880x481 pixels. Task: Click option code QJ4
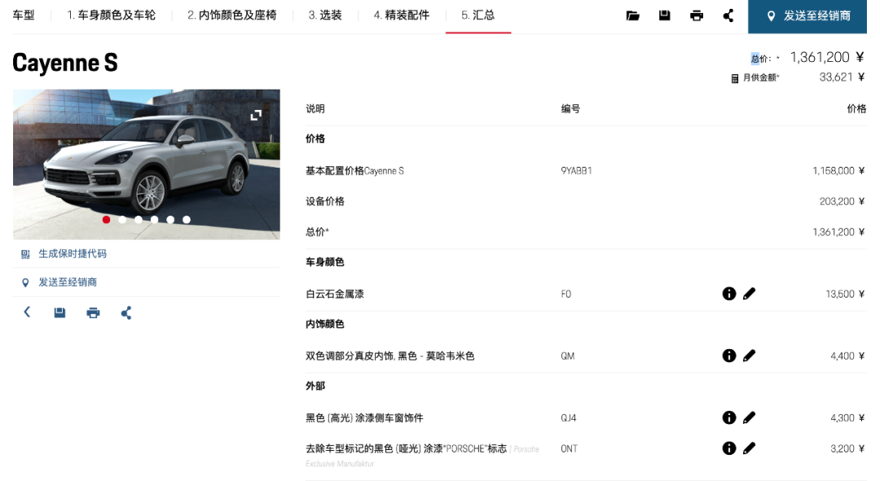(569, 418)
